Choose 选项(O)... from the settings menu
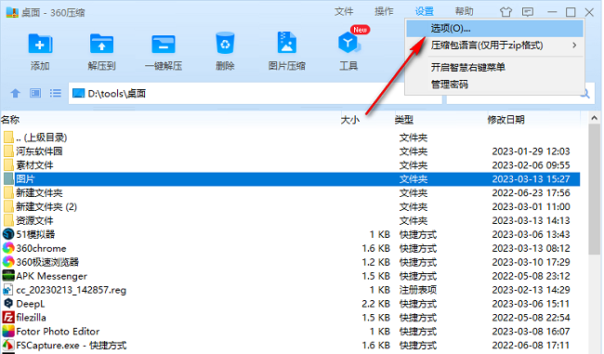This screenshot has width=604, height=354. click(495, 29)
